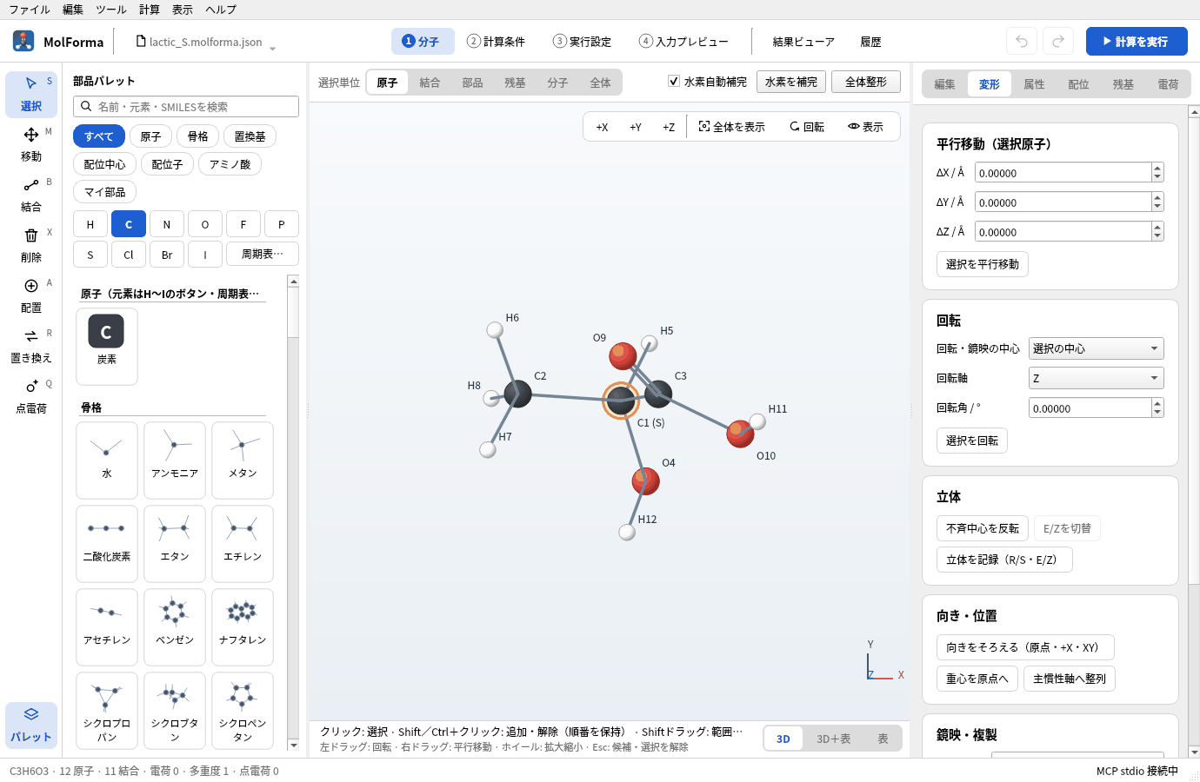The width and height of the screenshot is (1200, 782).
Task: Pick the エチレン skeleton tile
Action: click(x=243, y=544)
